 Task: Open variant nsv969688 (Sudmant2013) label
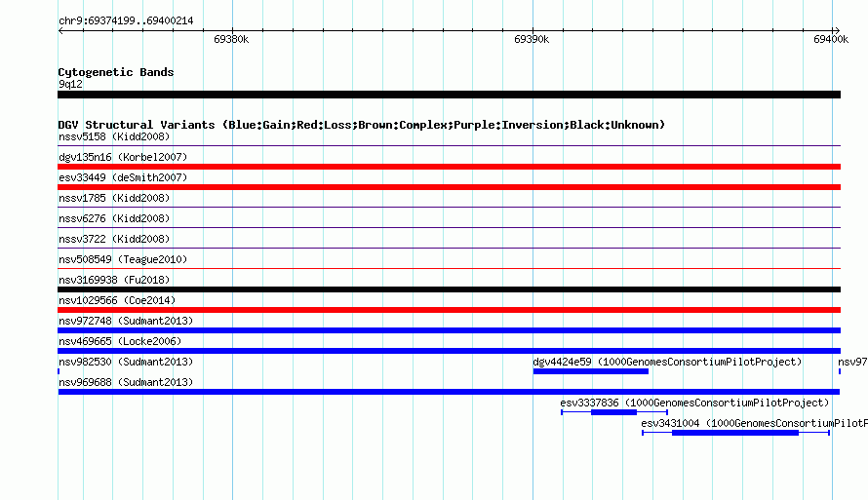pos(126,382)
